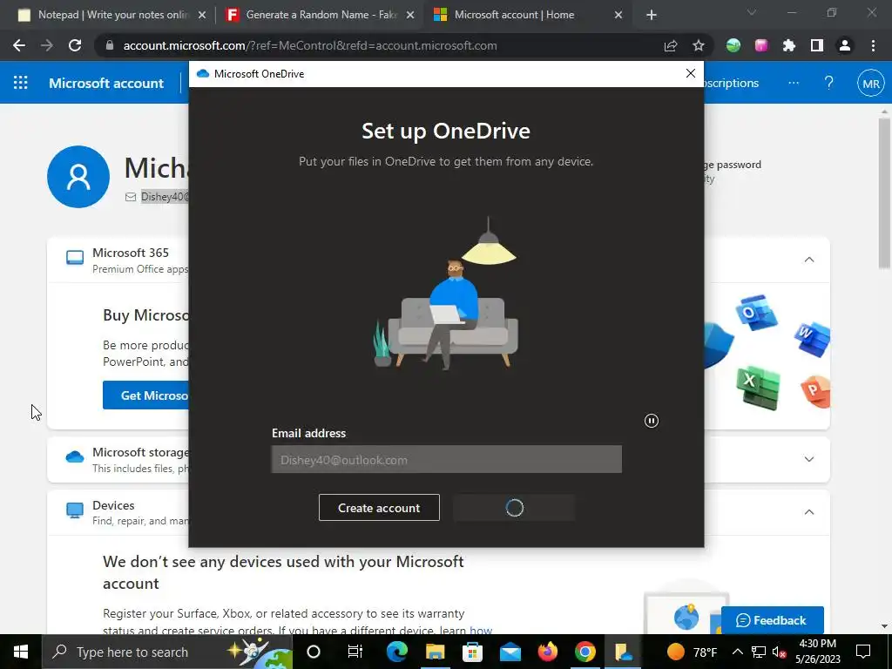
Task: Open Cortana circle on the taskbar
Action: click(314, 652)
